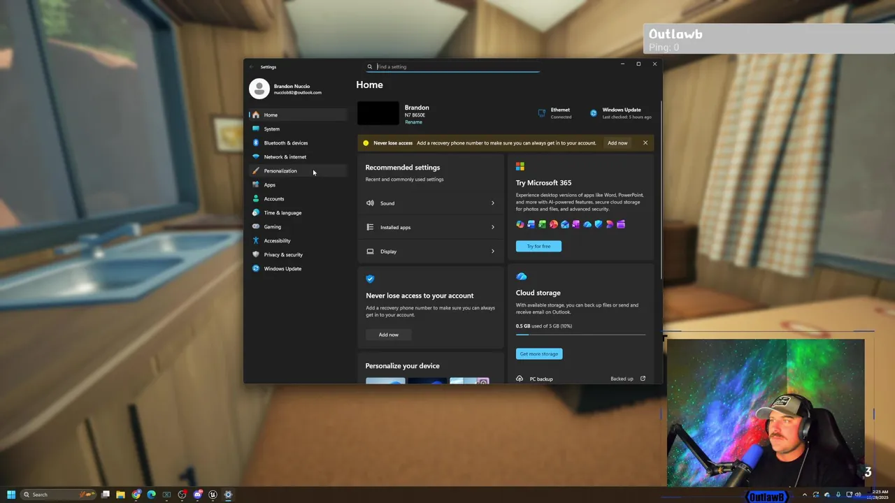Image resolution: width=895 pixels, height=503 pixels.
Task: Click the Installed apps list icon
Action: (370, 227)
